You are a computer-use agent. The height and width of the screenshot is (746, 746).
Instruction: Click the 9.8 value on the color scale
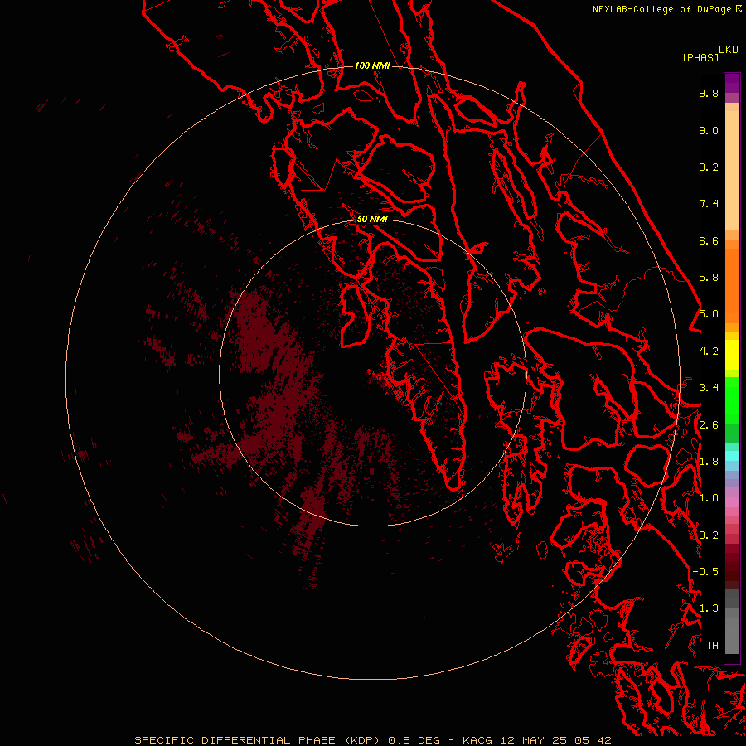click(709, 93)
